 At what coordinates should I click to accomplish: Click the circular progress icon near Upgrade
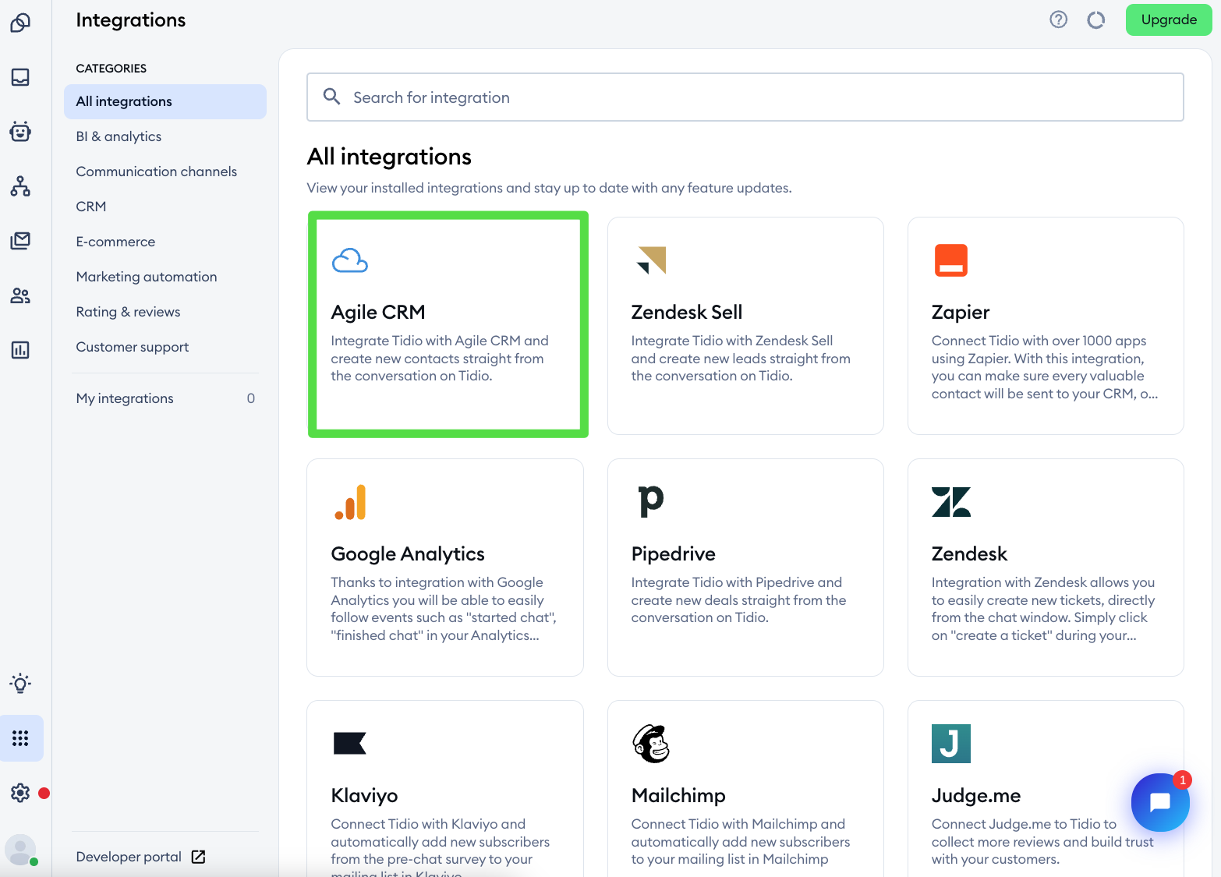coord(1096,19)
